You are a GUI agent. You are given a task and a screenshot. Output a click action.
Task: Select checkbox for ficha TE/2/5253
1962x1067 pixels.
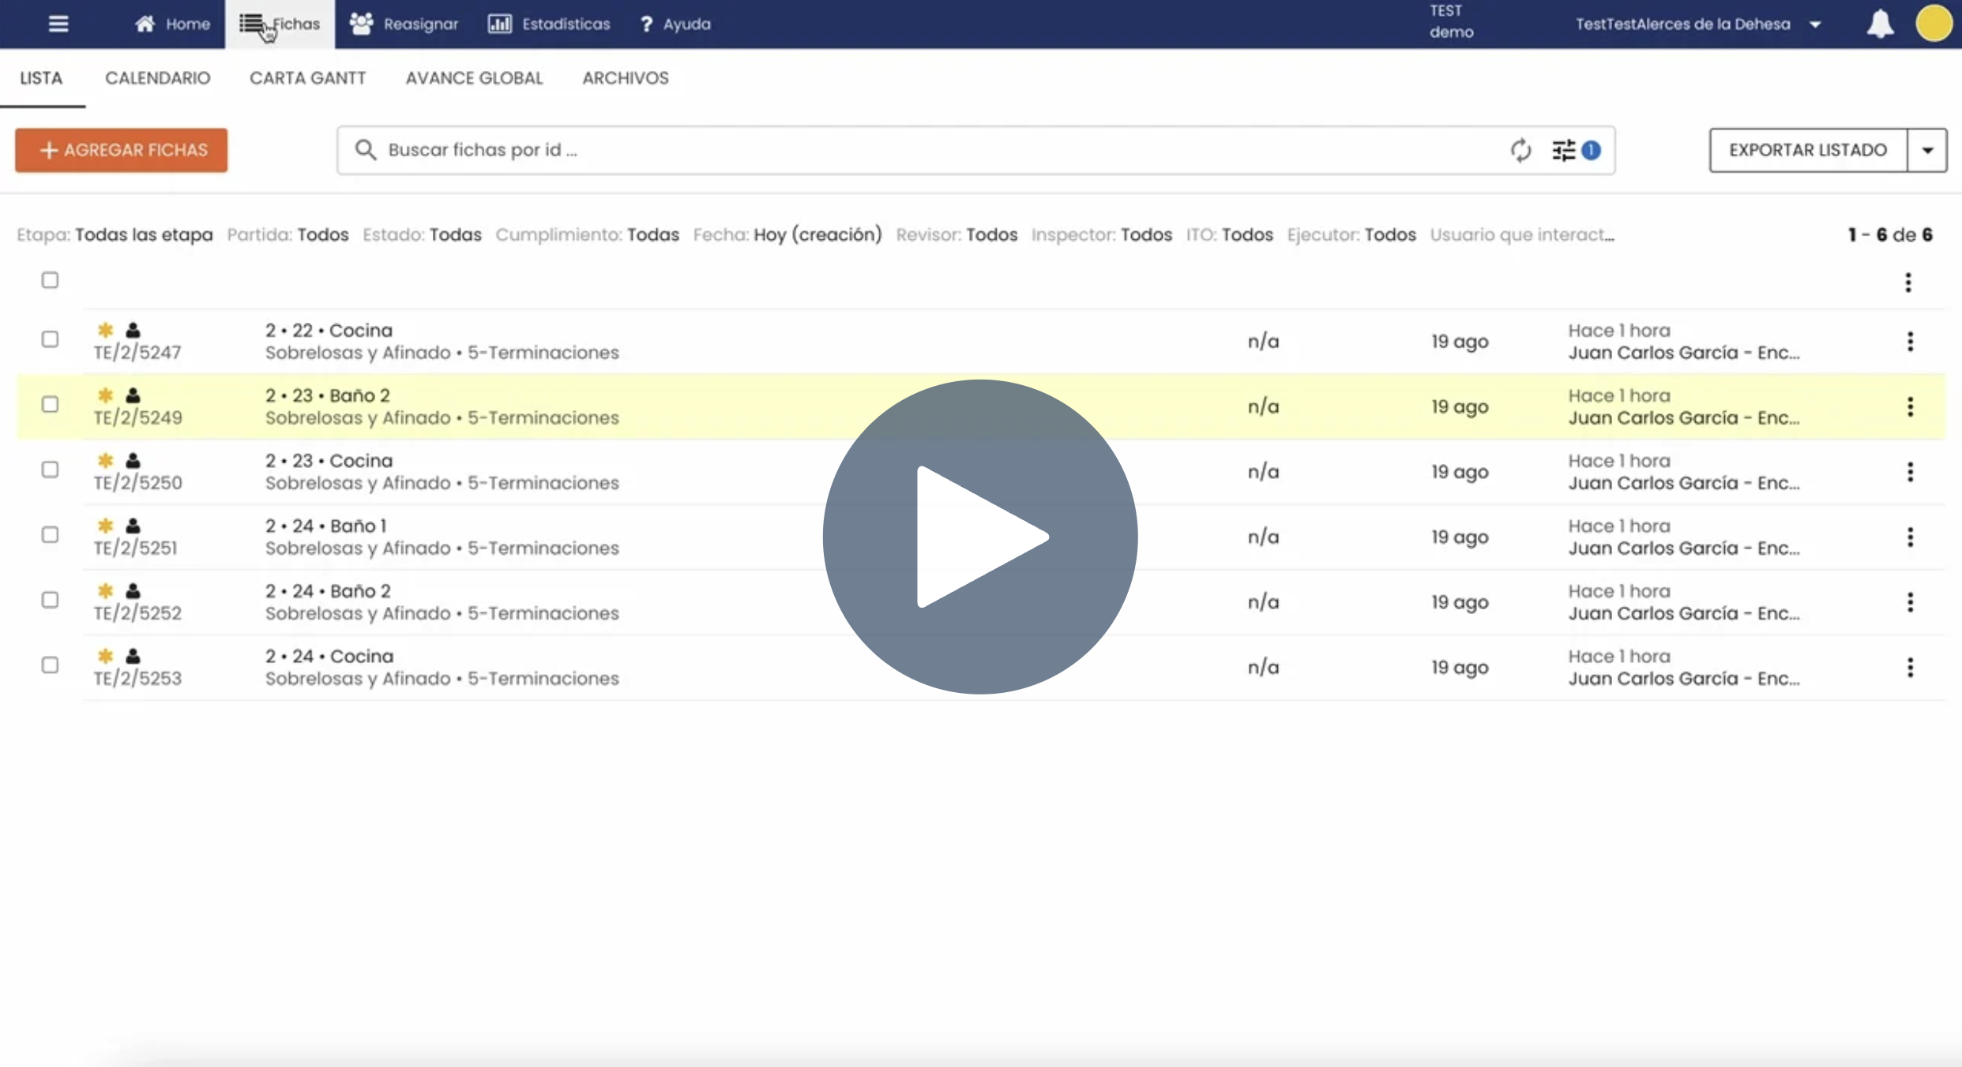tap(50, 665)
